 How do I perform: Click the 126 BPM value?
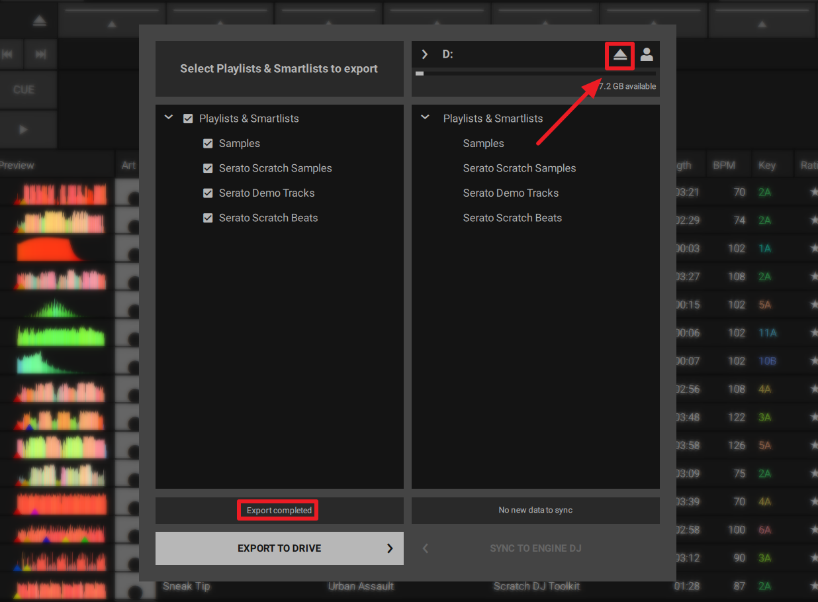pos(737,446)
